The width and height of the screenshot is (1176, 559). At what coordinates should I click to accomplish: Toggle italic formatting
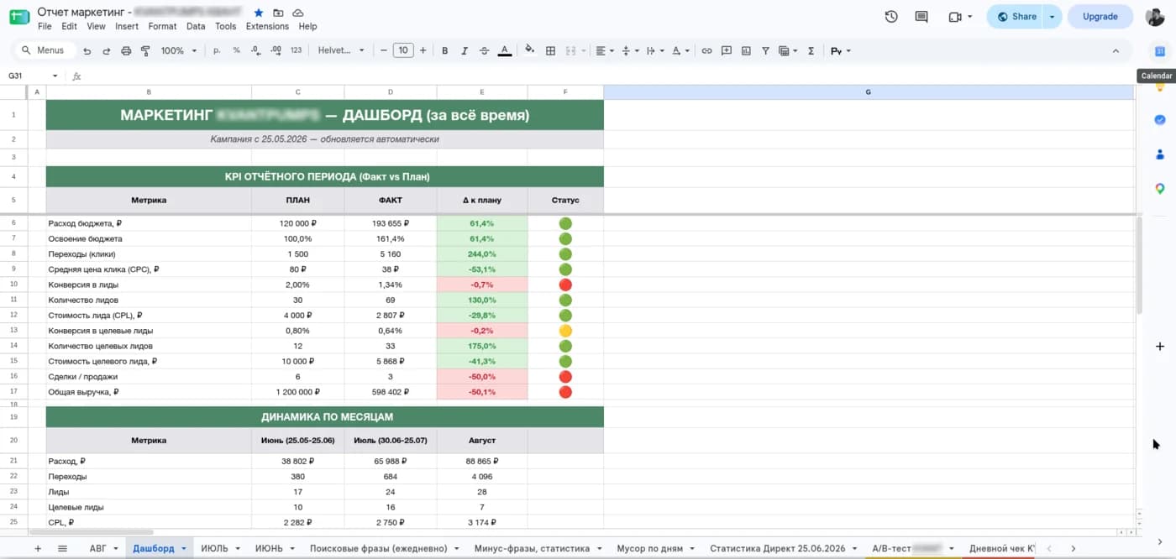(465, 51)
